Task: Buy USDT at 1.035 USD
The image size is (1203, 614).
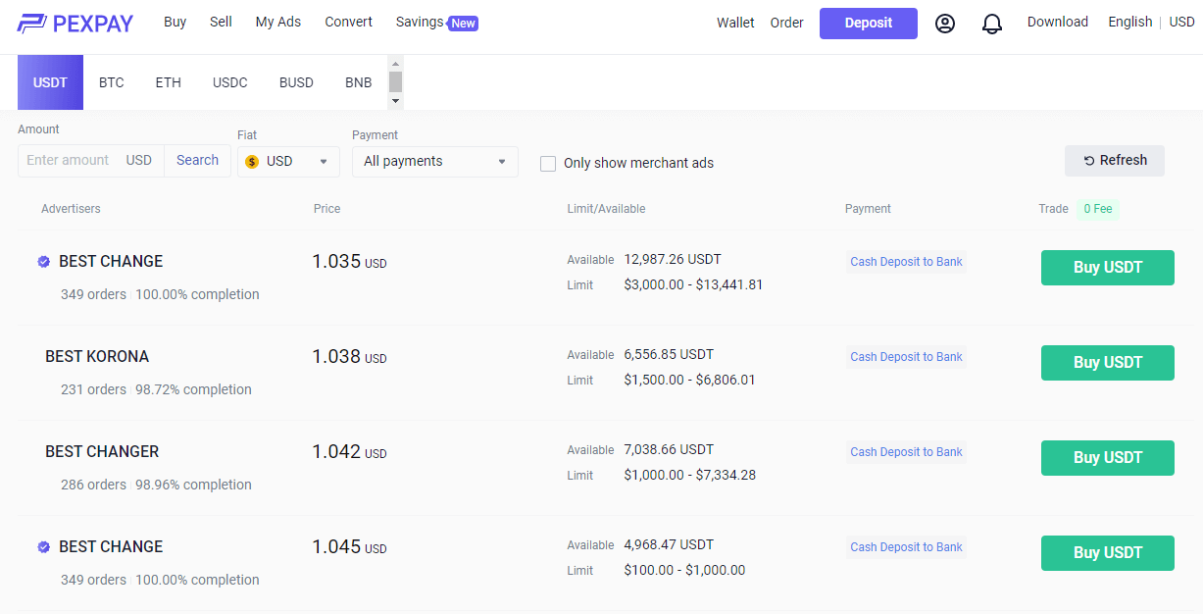Action: click(1108, 268)
